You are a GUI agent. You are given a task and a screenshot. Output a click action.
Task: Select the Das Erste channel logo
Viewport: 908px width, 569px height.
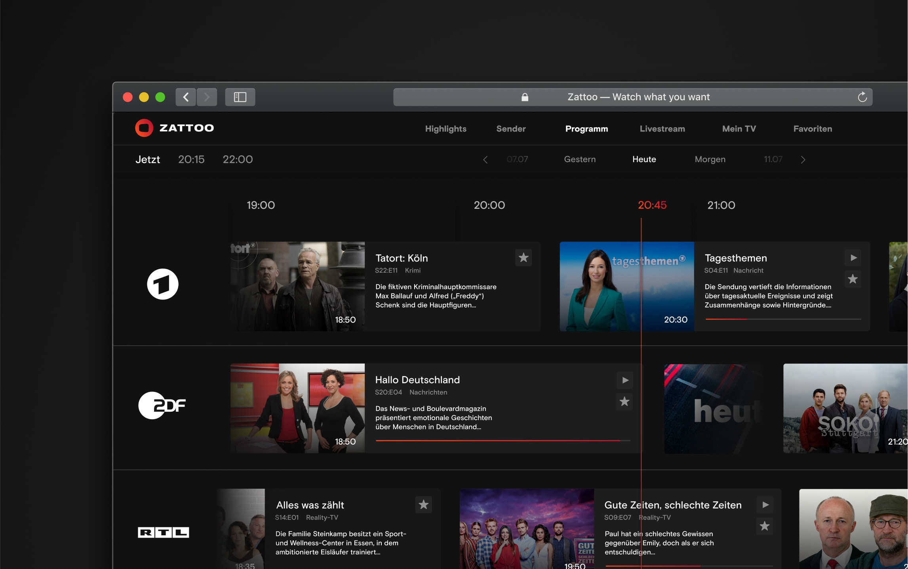pyautogui.click(x=163, y=284)
